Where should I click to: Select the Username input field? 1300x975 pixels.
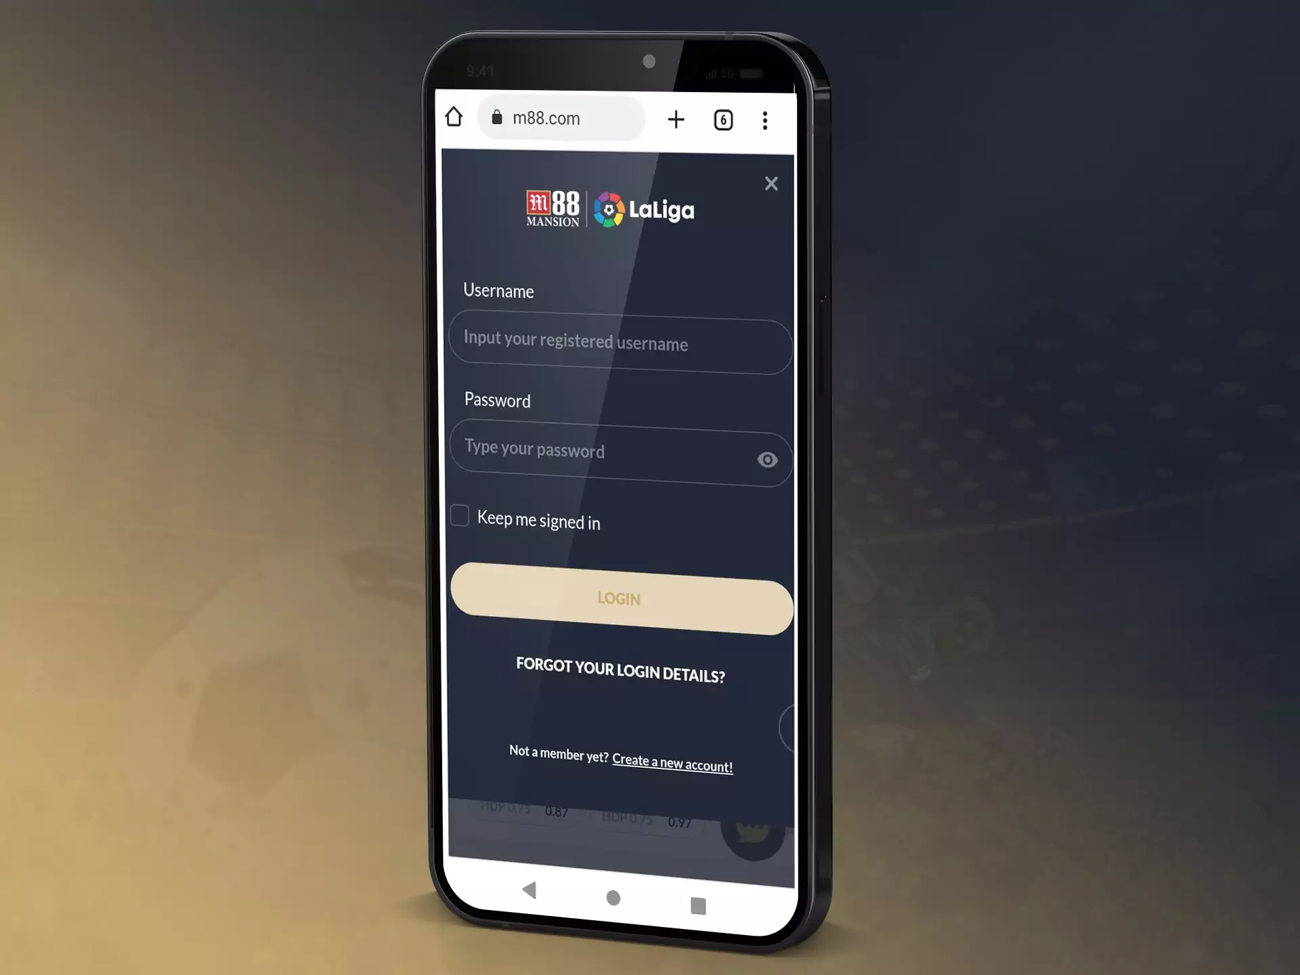pos(620,341)
